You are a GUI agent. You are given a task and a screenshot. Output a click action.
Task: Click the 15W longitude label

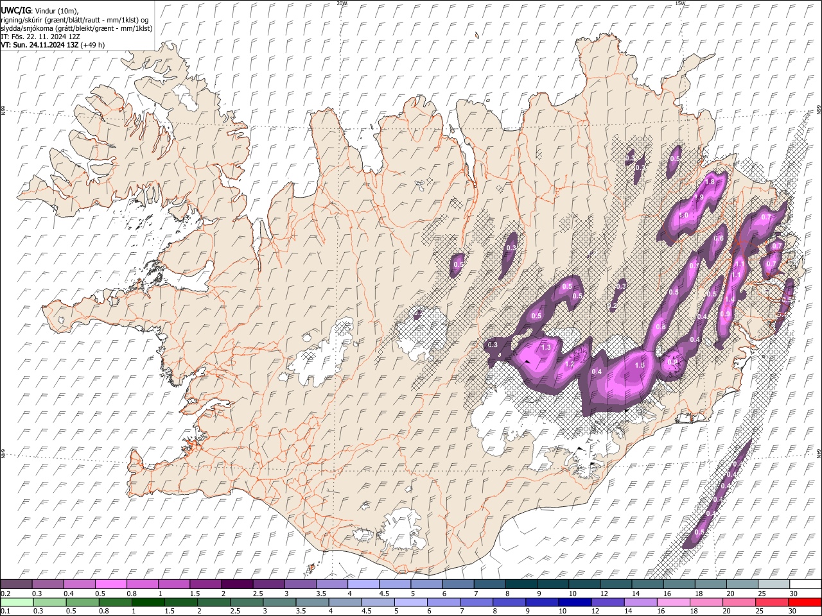click(x=680, y=3)
